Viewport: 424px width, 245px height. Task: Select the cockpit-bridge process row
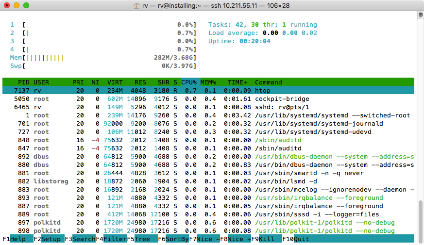(x=208, y=99)
